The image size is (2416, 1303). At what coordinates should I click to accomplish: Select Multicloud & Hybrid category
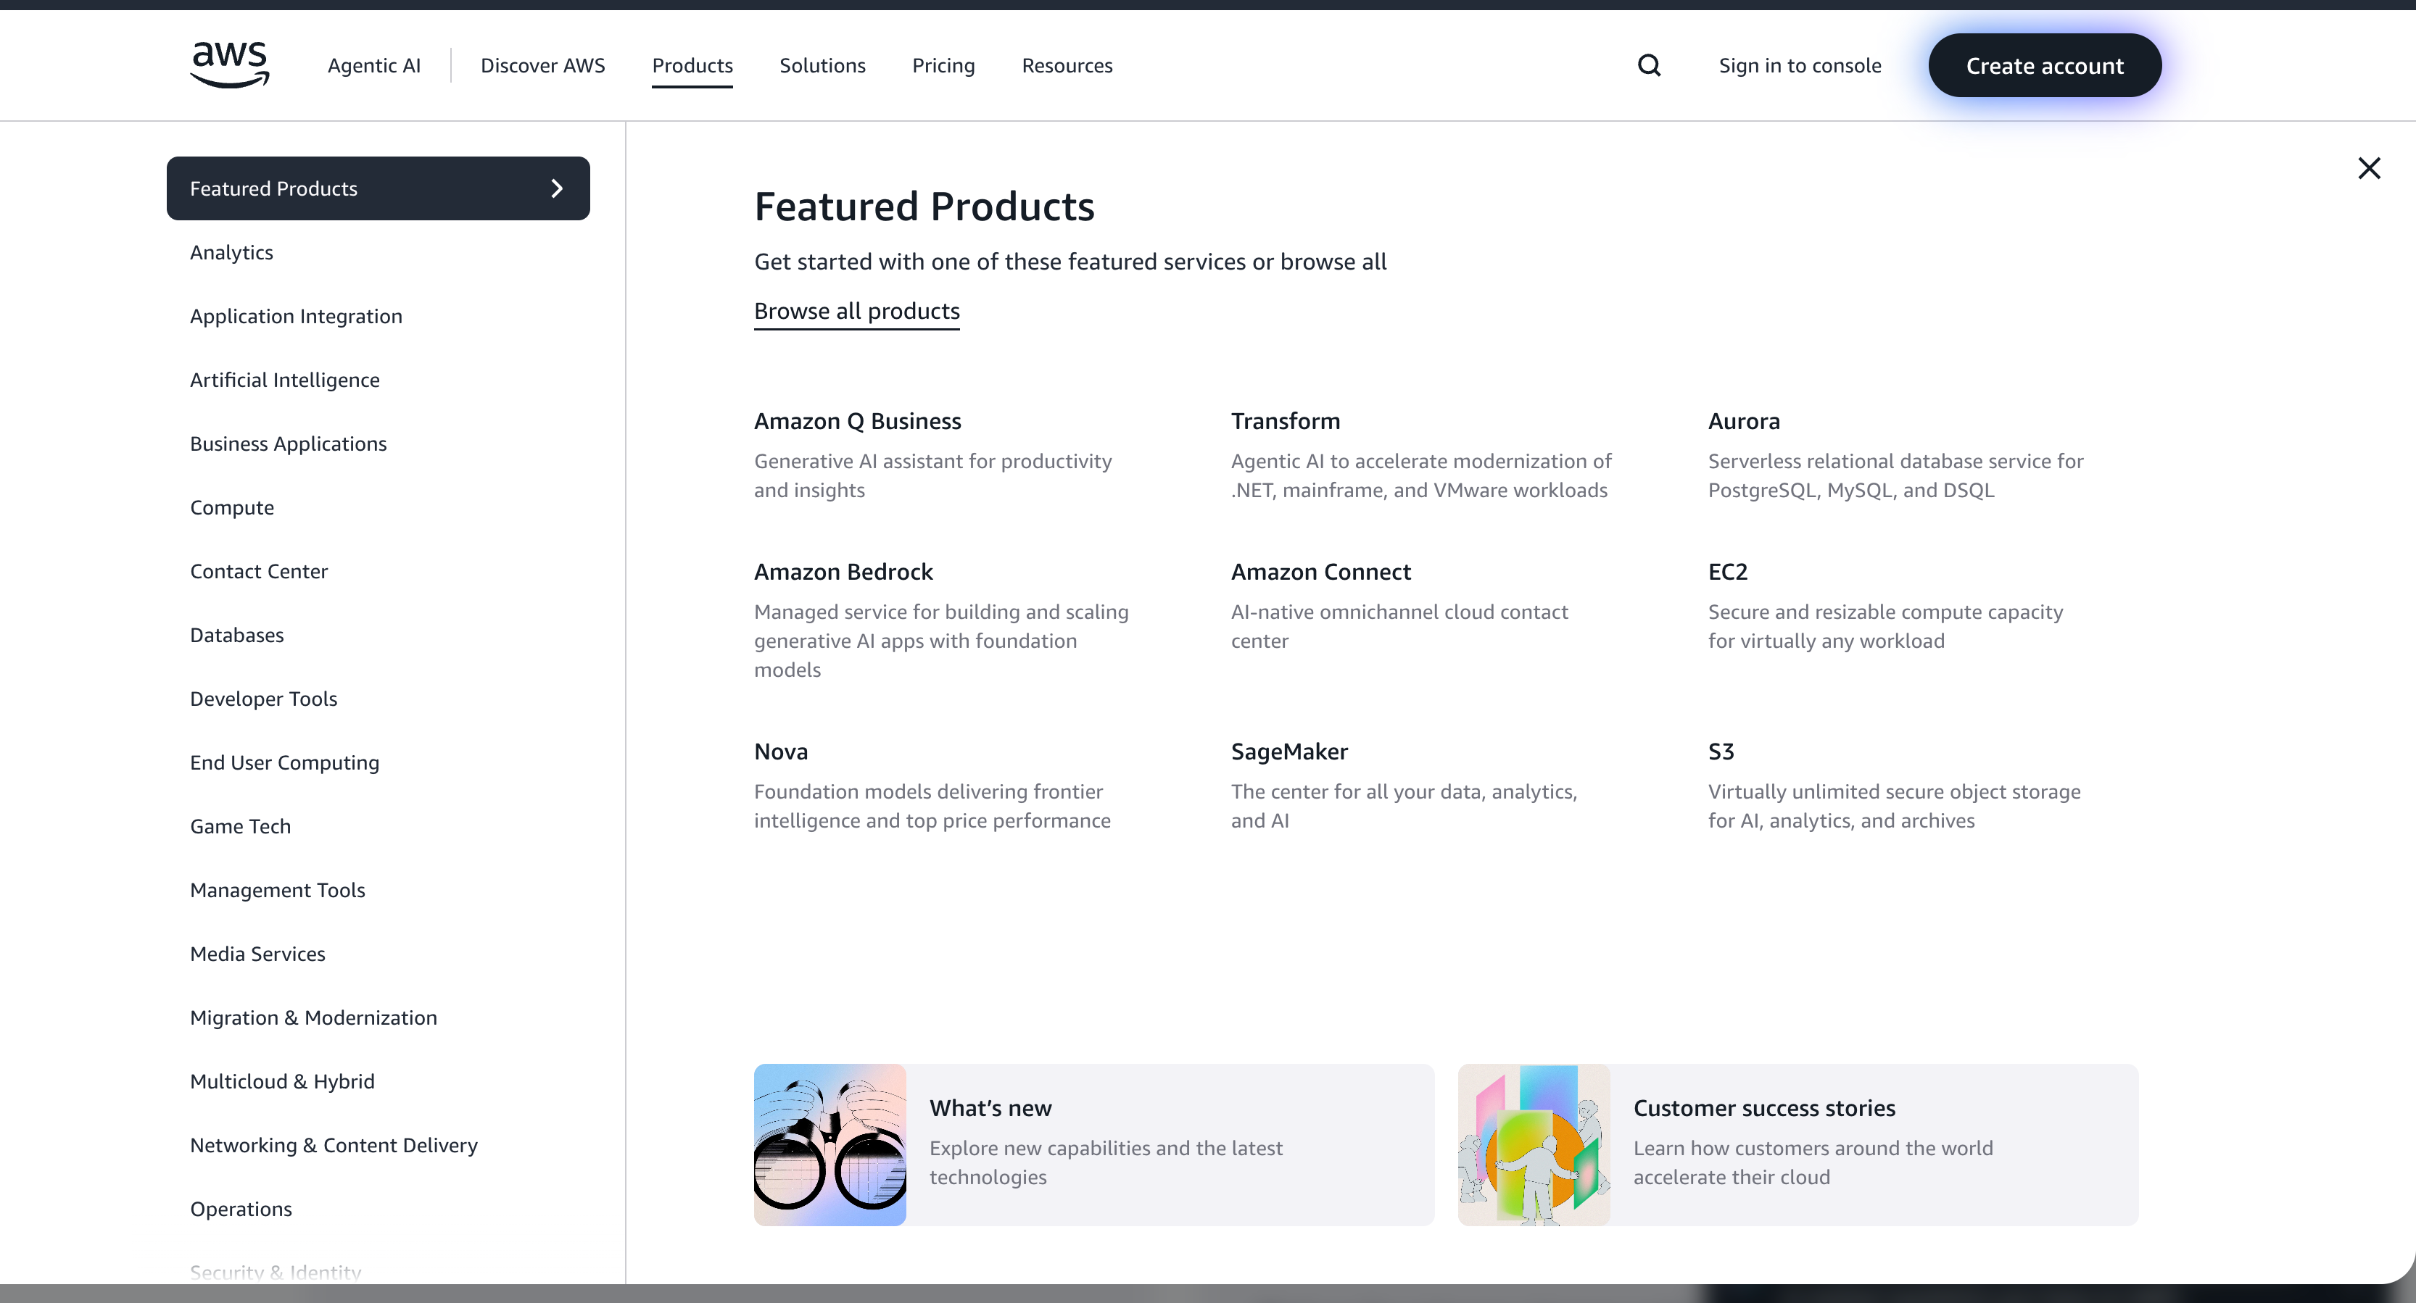pos(282,1082)
